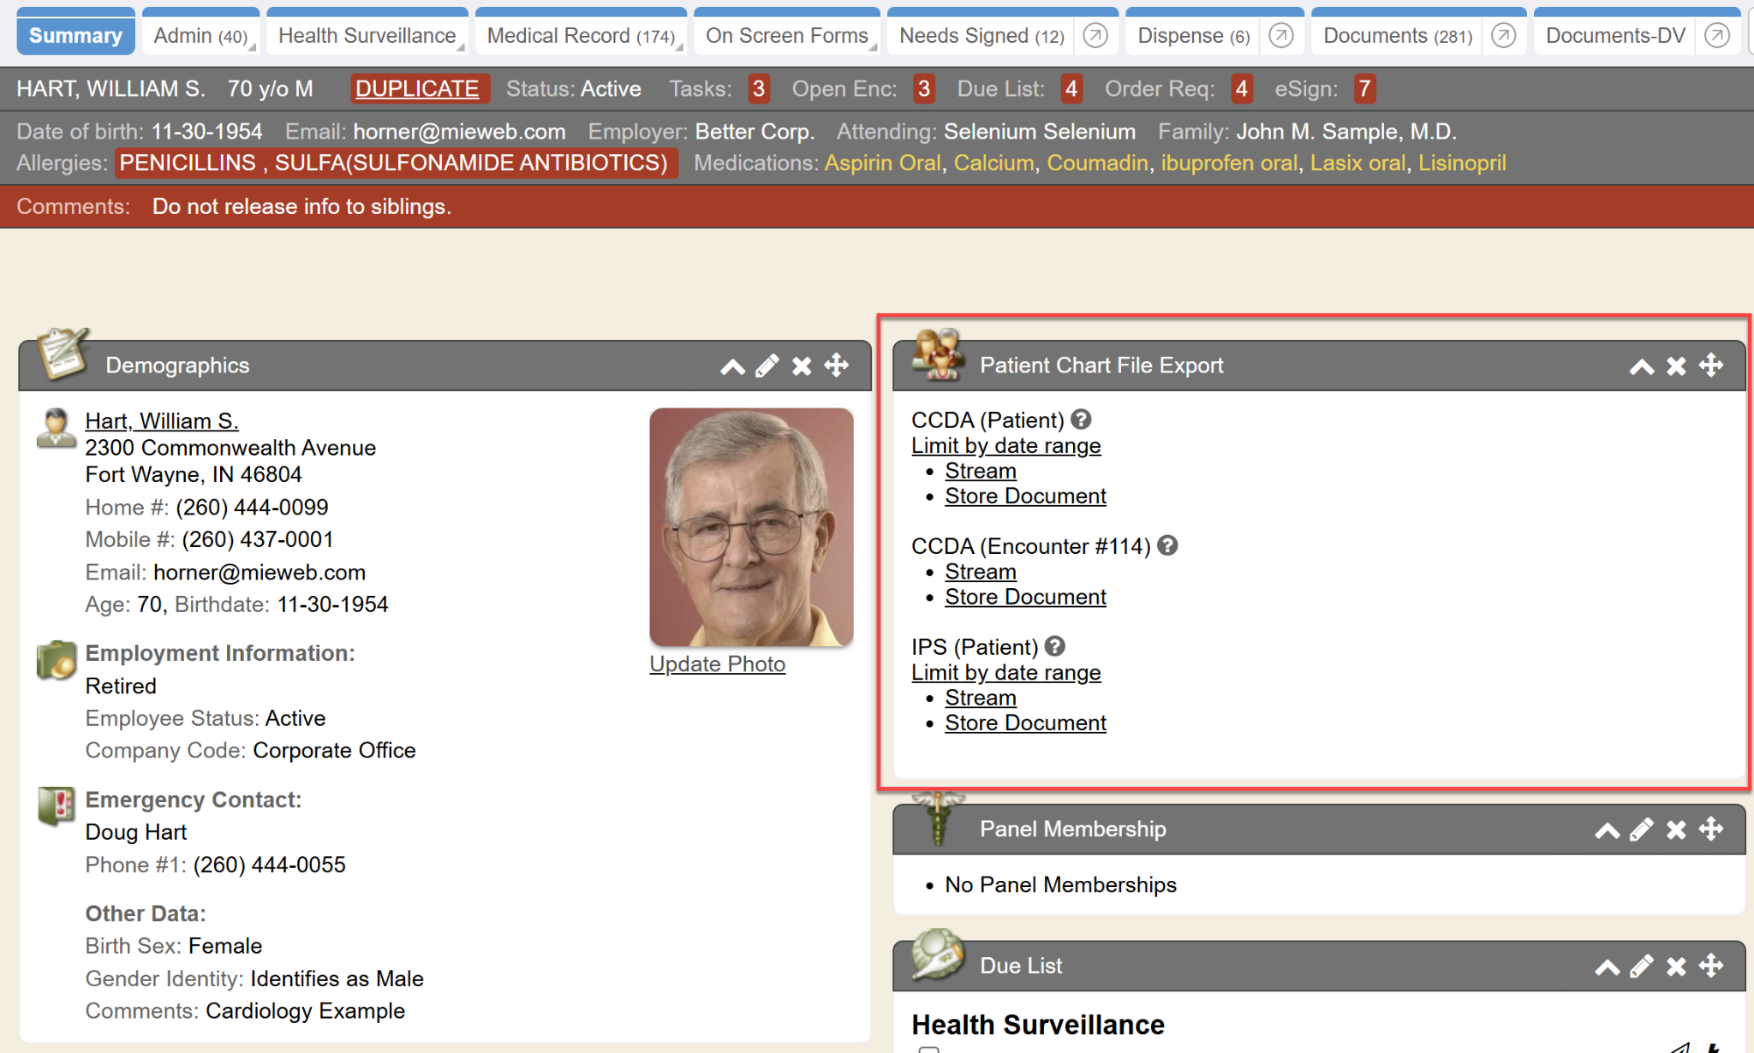The height and width of the screenshot is (1053, 1754).
Task: Open help icon next to CCDA (Patient)
Action: tap(1082, 419)
